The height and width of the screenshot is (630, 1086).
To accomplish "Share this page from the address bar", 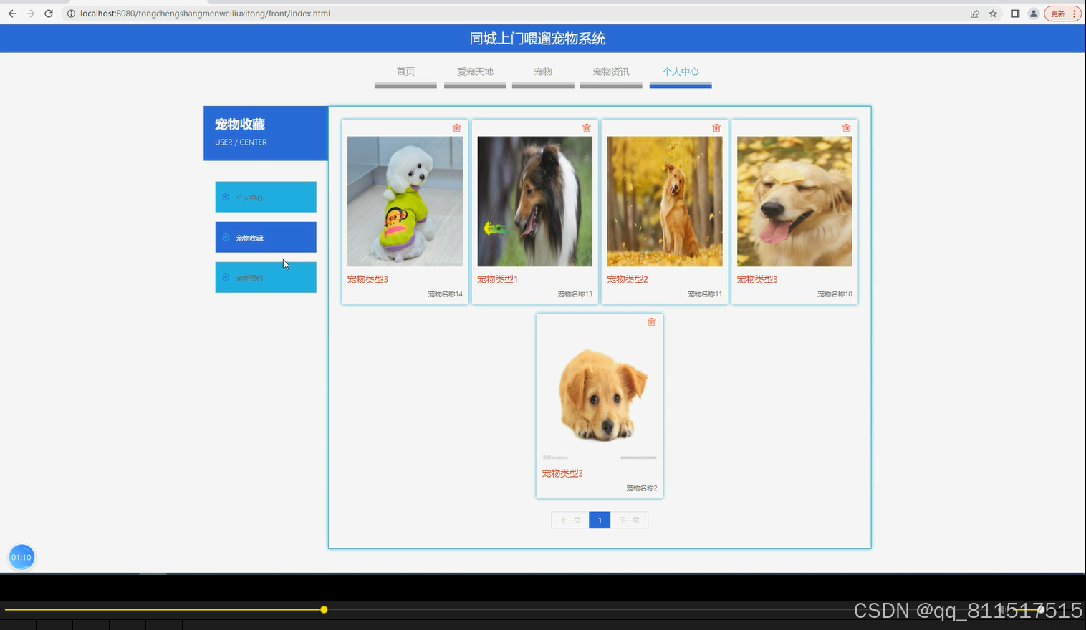I will [975, 14].
